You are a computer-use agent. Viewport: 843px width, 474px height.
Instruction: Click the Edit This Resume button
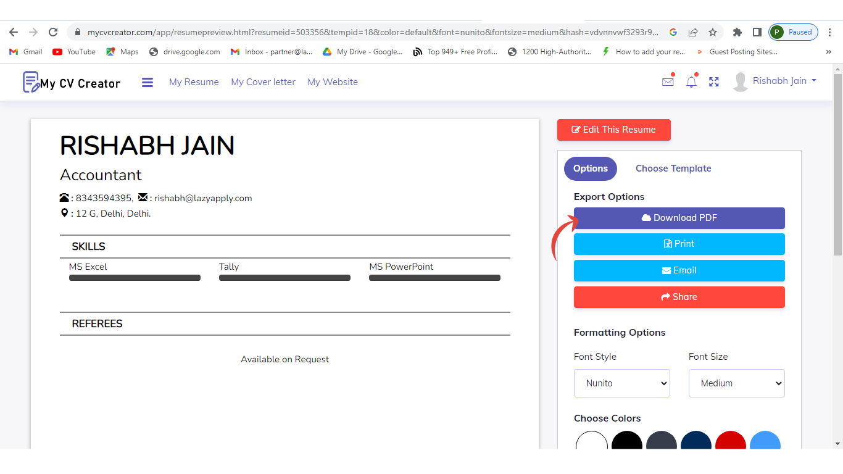pyautogui.click(x=613, y=130)
